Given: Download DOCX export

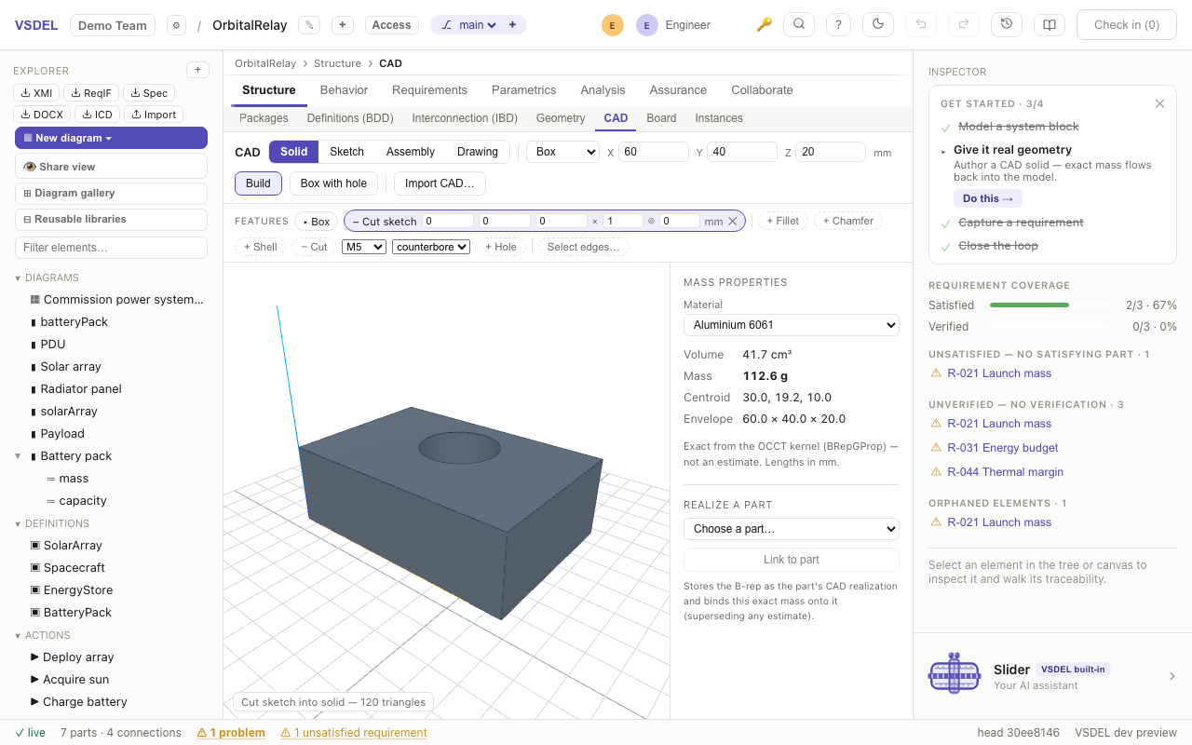Looking at the screenshot, I should [43, 115].
